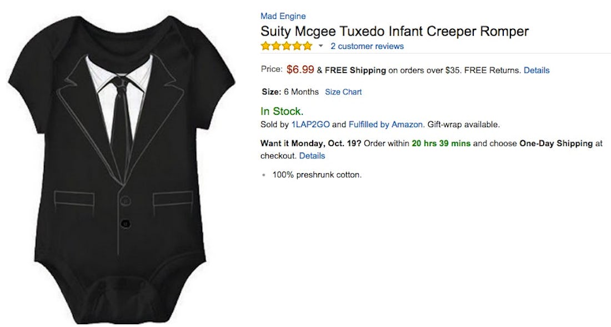The image size is (611, 327).
Task: Open the Size Chart link
Action: [343, 92]
